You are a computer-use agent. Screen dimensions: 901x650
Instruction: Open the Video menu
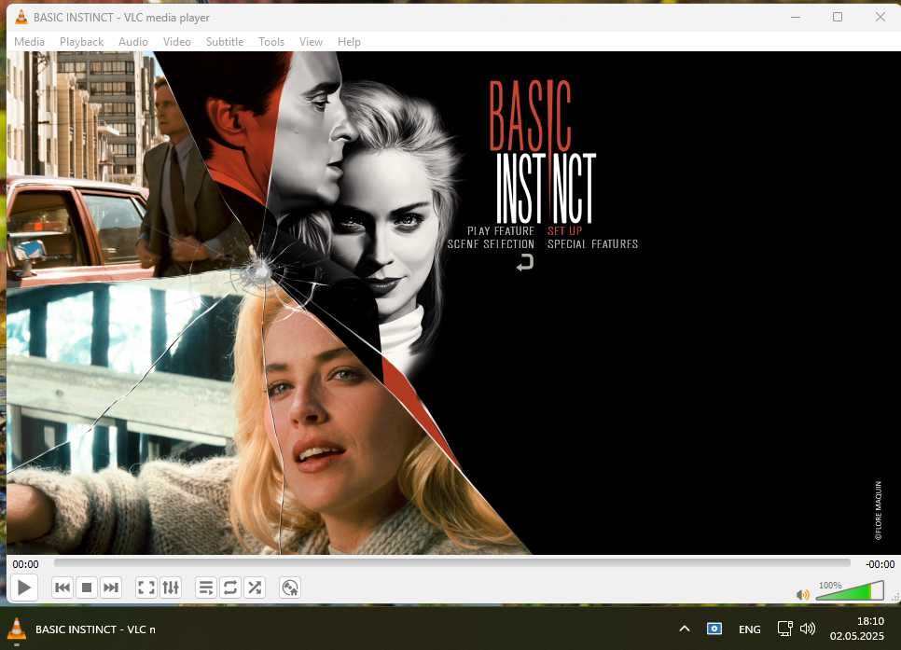point(177,41)
